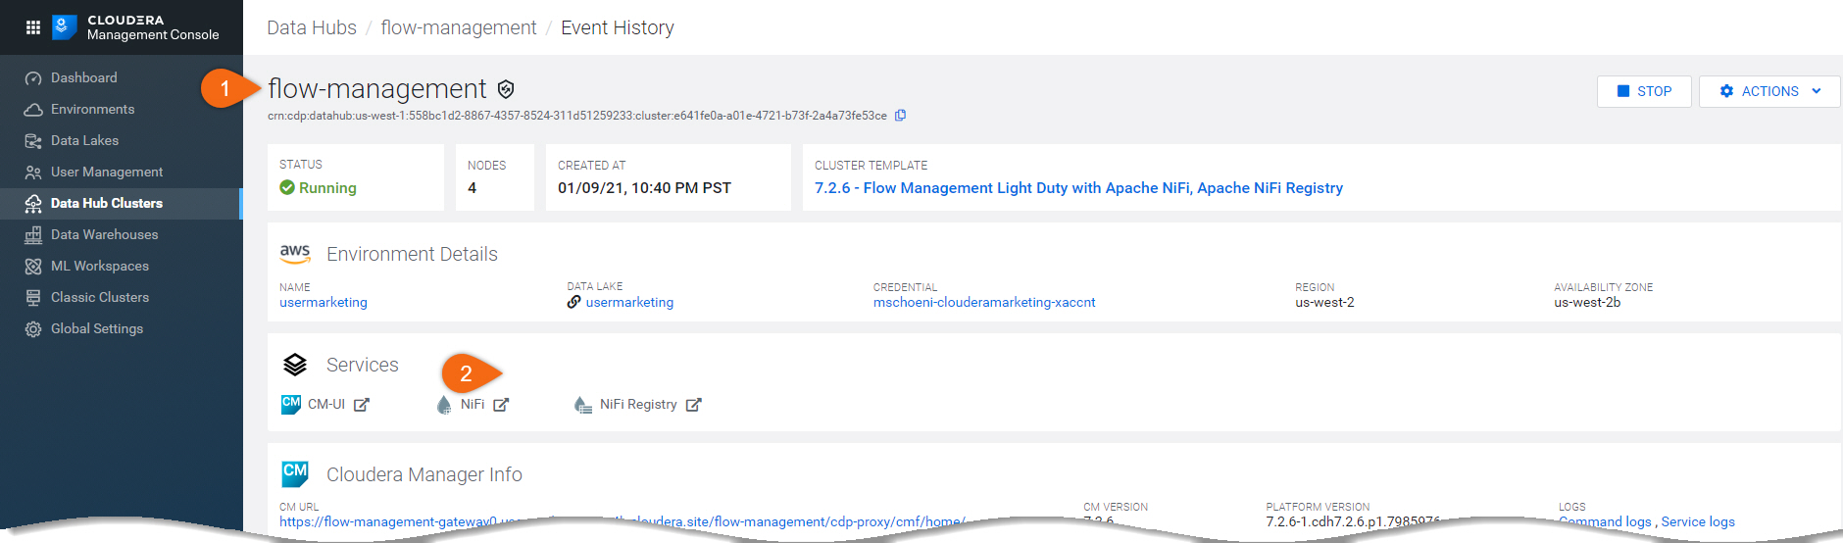Click the Running status text
This screenshot has height=543, width=1843.
327,187
